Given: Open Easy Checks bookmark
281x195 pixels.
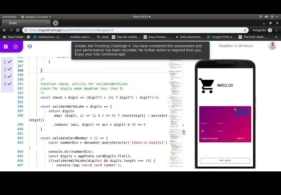Looking at the screenshot, I should point(157,37).
